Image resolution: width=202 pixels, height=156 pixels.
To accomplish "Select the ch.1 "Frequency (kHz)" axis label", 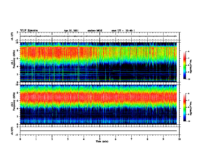I will coord(14,59).
